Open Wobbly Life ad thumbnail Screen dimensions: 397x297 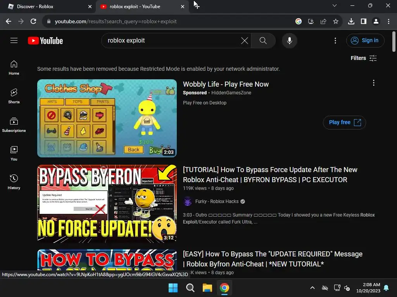click(107, 118)
